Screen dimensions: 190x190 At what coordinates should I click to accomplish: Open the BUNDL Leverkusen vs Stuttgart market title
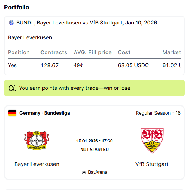tap(86, 23)
